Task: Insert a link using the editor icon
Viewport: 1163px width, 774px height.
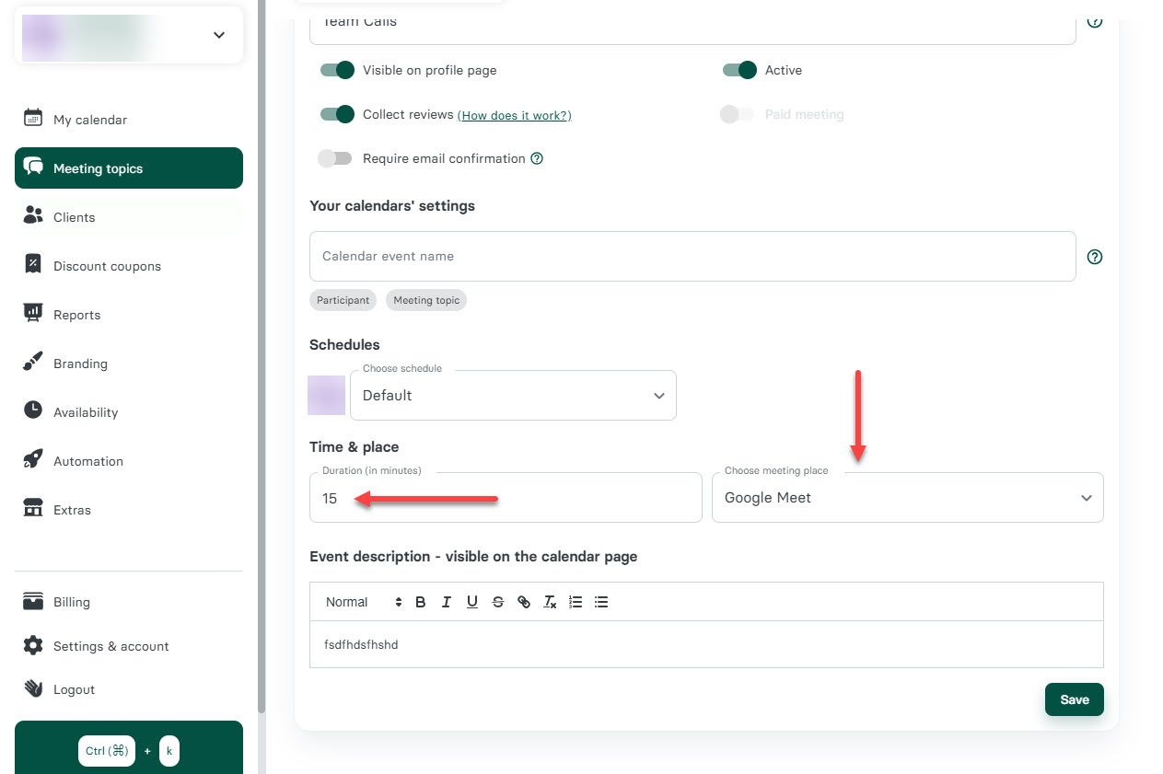Action: point(524,602)
